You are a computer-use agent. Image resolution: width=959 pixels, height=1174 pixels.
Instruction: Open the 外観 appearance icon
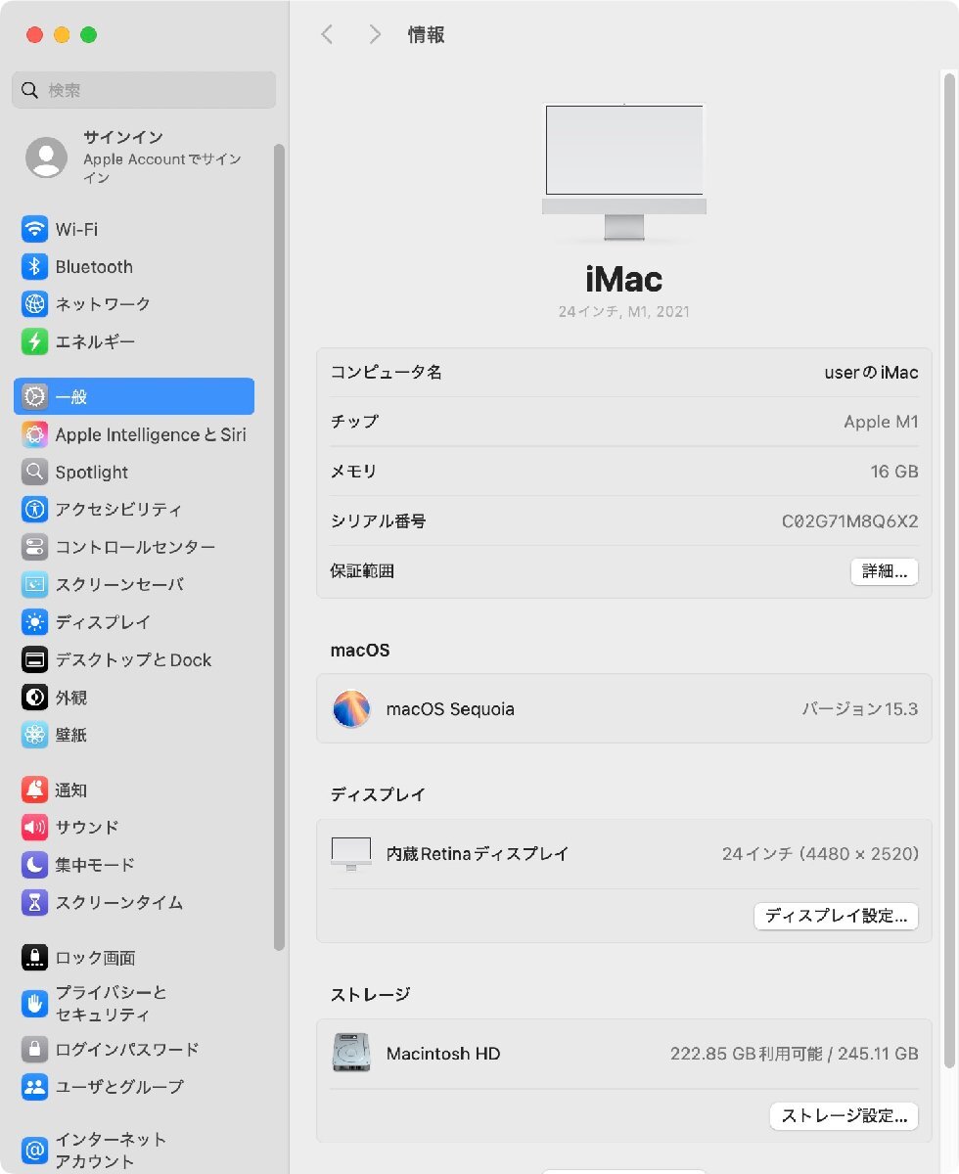34,698
